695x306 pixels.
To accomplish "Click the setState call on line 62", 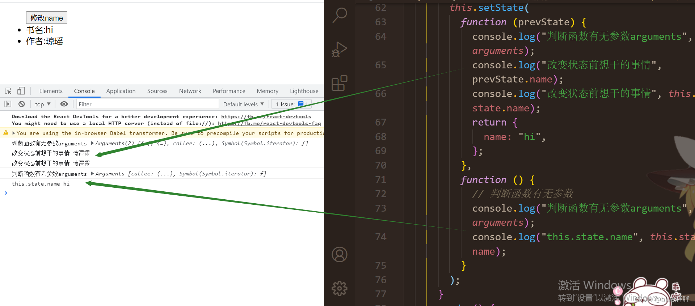I will click(501, 8).
